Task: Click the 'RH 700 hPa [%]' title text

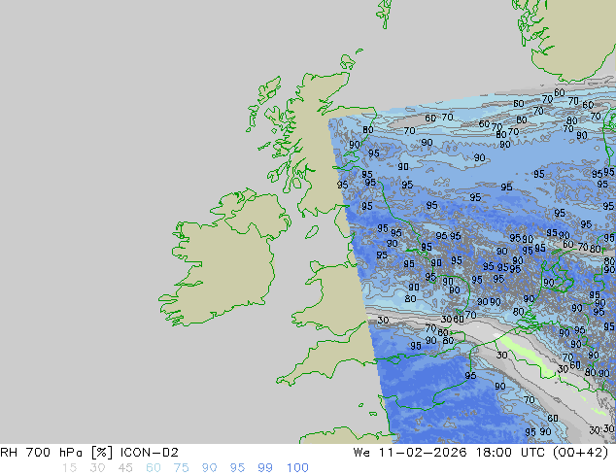Action: 56,453
